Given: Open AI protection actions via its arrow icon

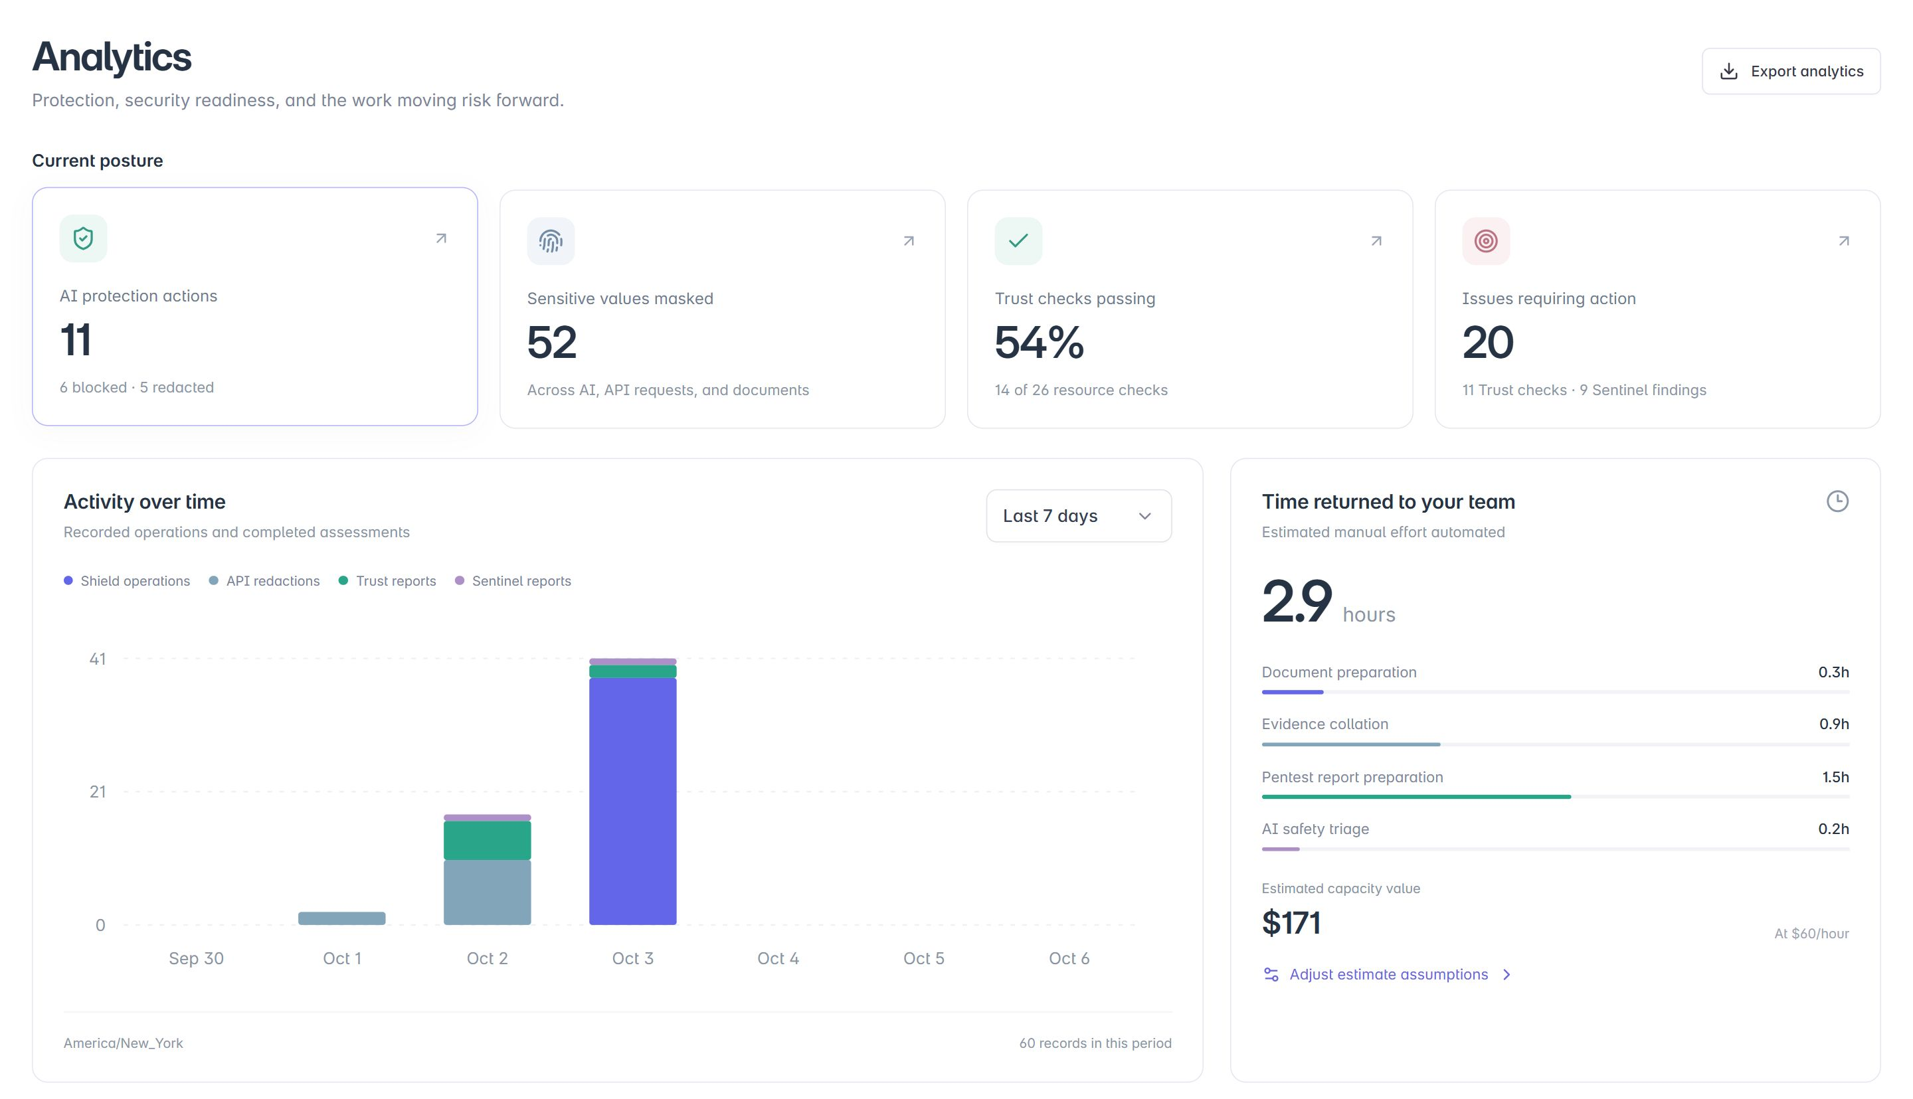Looking at the screenshot, I should [x=441, y=238].
